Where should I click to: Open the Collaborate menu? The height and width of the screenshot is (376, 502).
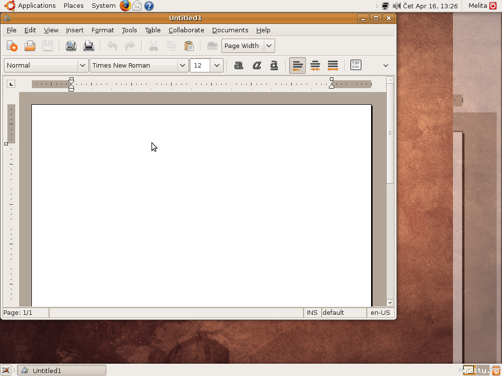(x=186, y=30)
